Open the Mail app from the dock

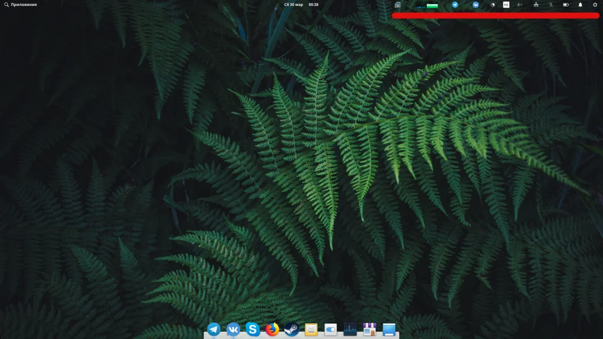(x=311, y=329)
